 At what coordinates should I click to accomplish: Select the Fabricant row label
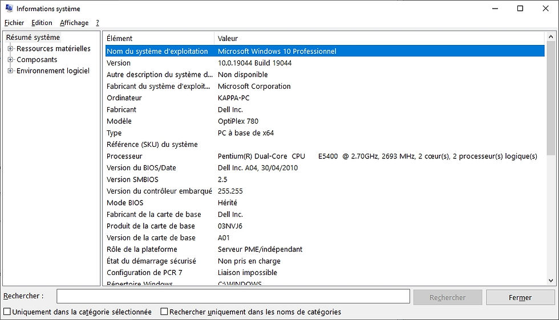point(121,110)
